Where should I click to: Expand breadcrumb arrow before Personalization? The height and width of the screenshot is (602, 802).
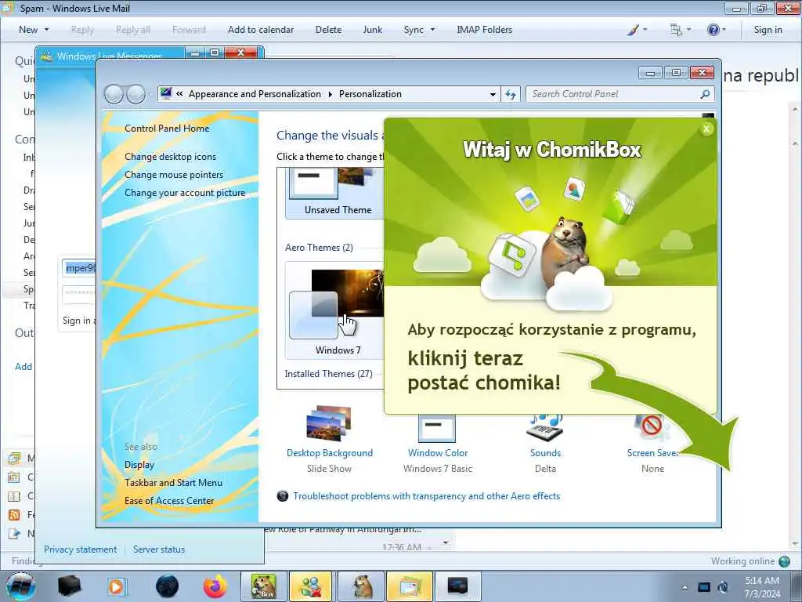(330, 94)
